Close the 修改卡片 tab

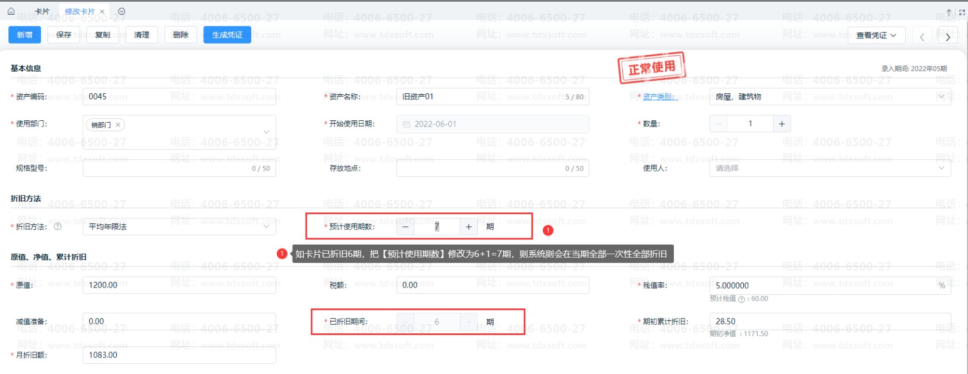[102, 11]
